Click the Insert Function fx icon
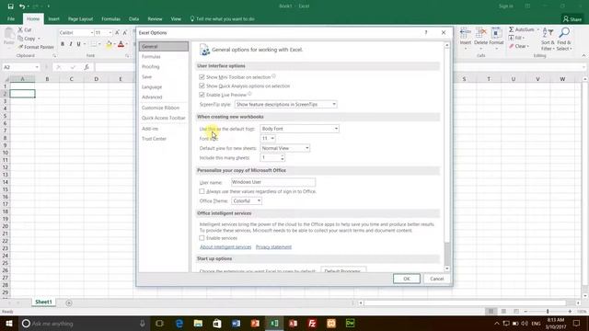Screen dimensions: 589x331 tap(87, 67)
